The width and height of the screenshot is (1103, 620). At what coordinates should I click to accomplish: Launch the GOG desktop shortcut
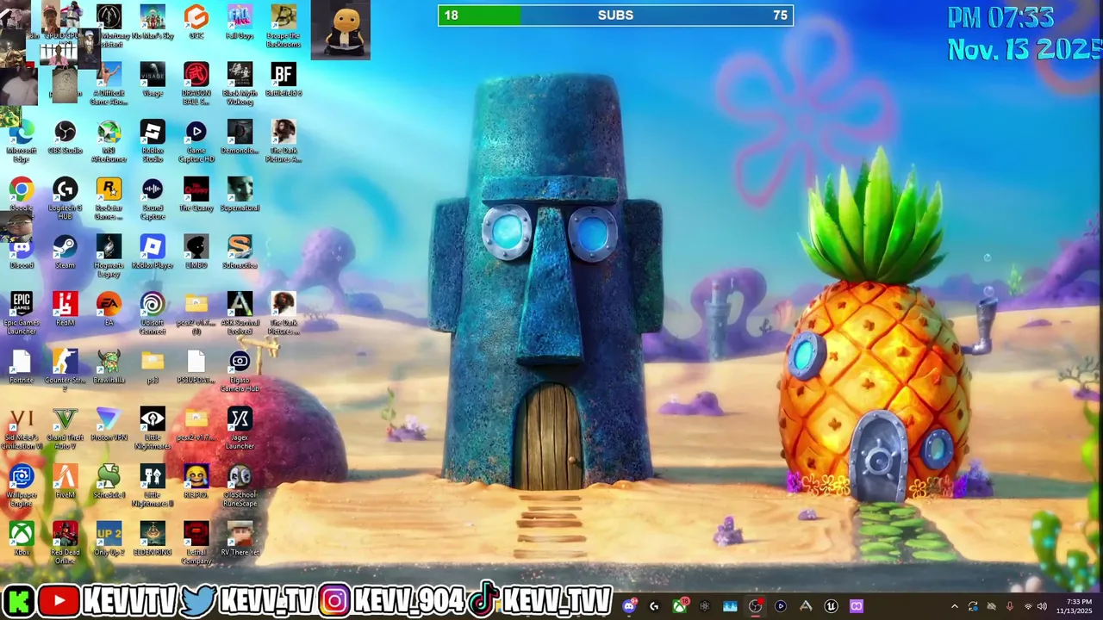[196, 23]
